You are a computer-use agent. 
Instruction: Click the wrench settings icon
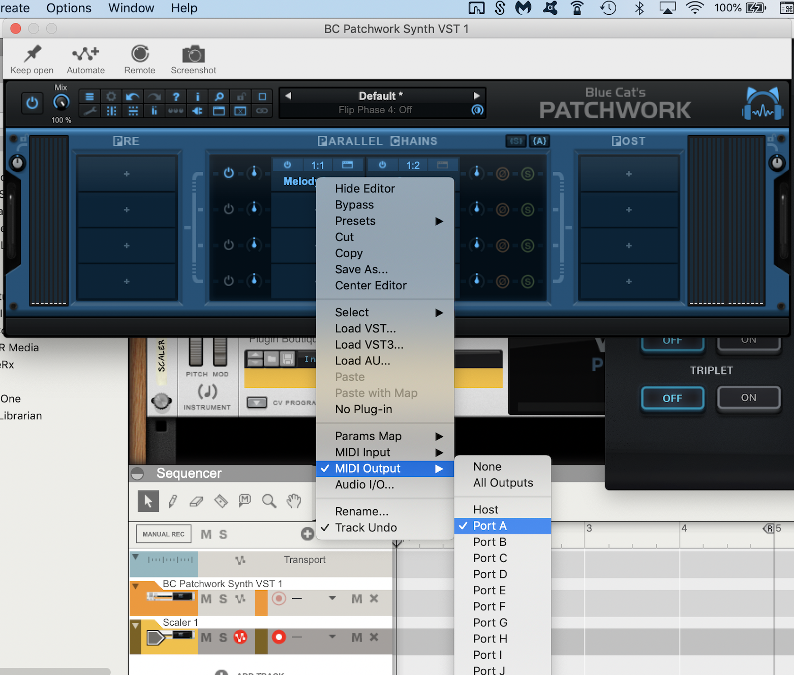(89, 111)
